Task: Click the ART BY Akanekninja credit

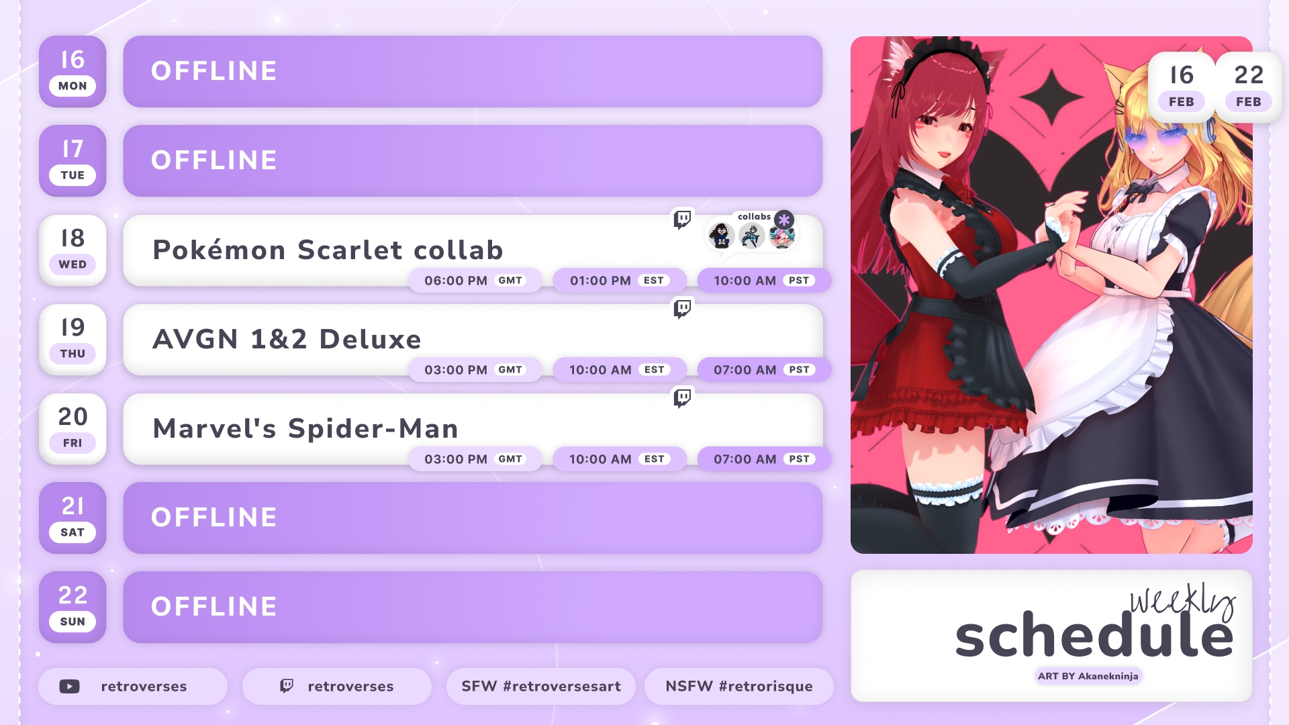Action: (1088, 676)
